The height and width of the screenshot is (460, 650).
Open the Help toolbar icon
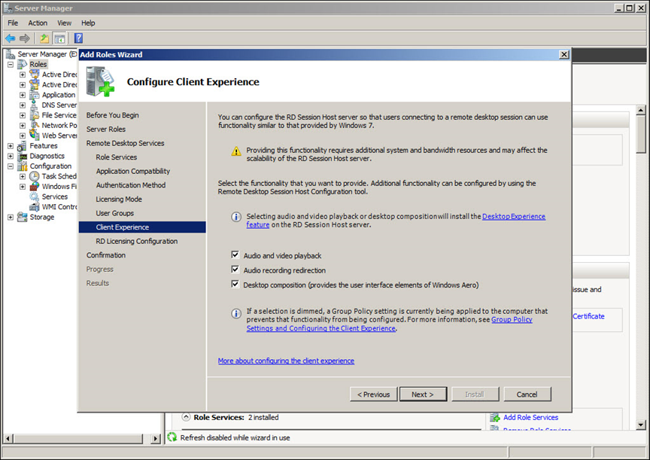pos(78,38)
